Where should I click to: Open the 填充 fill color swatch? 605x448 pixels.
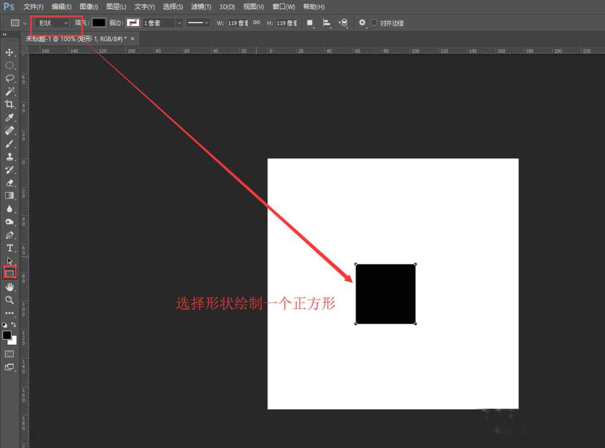tap(98, 22)
